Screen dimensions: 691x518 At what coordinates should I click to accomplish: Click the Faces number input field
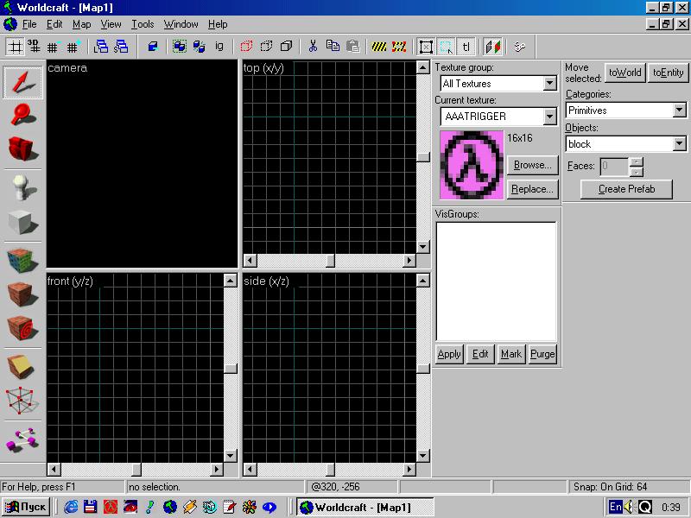coord(613,166)
